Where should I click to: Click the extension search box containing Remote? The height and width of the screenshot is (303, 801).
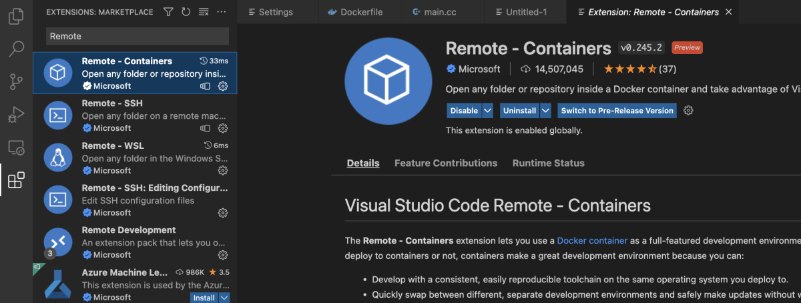[x=138, y=36]
